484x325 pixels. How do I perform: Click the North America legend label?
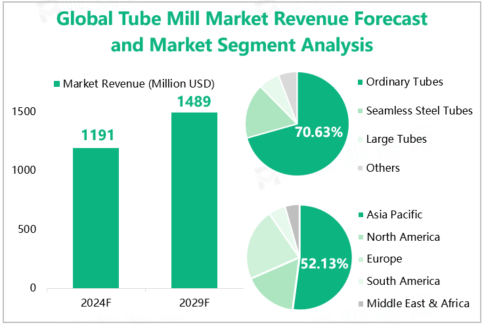(x=403, y=237)
